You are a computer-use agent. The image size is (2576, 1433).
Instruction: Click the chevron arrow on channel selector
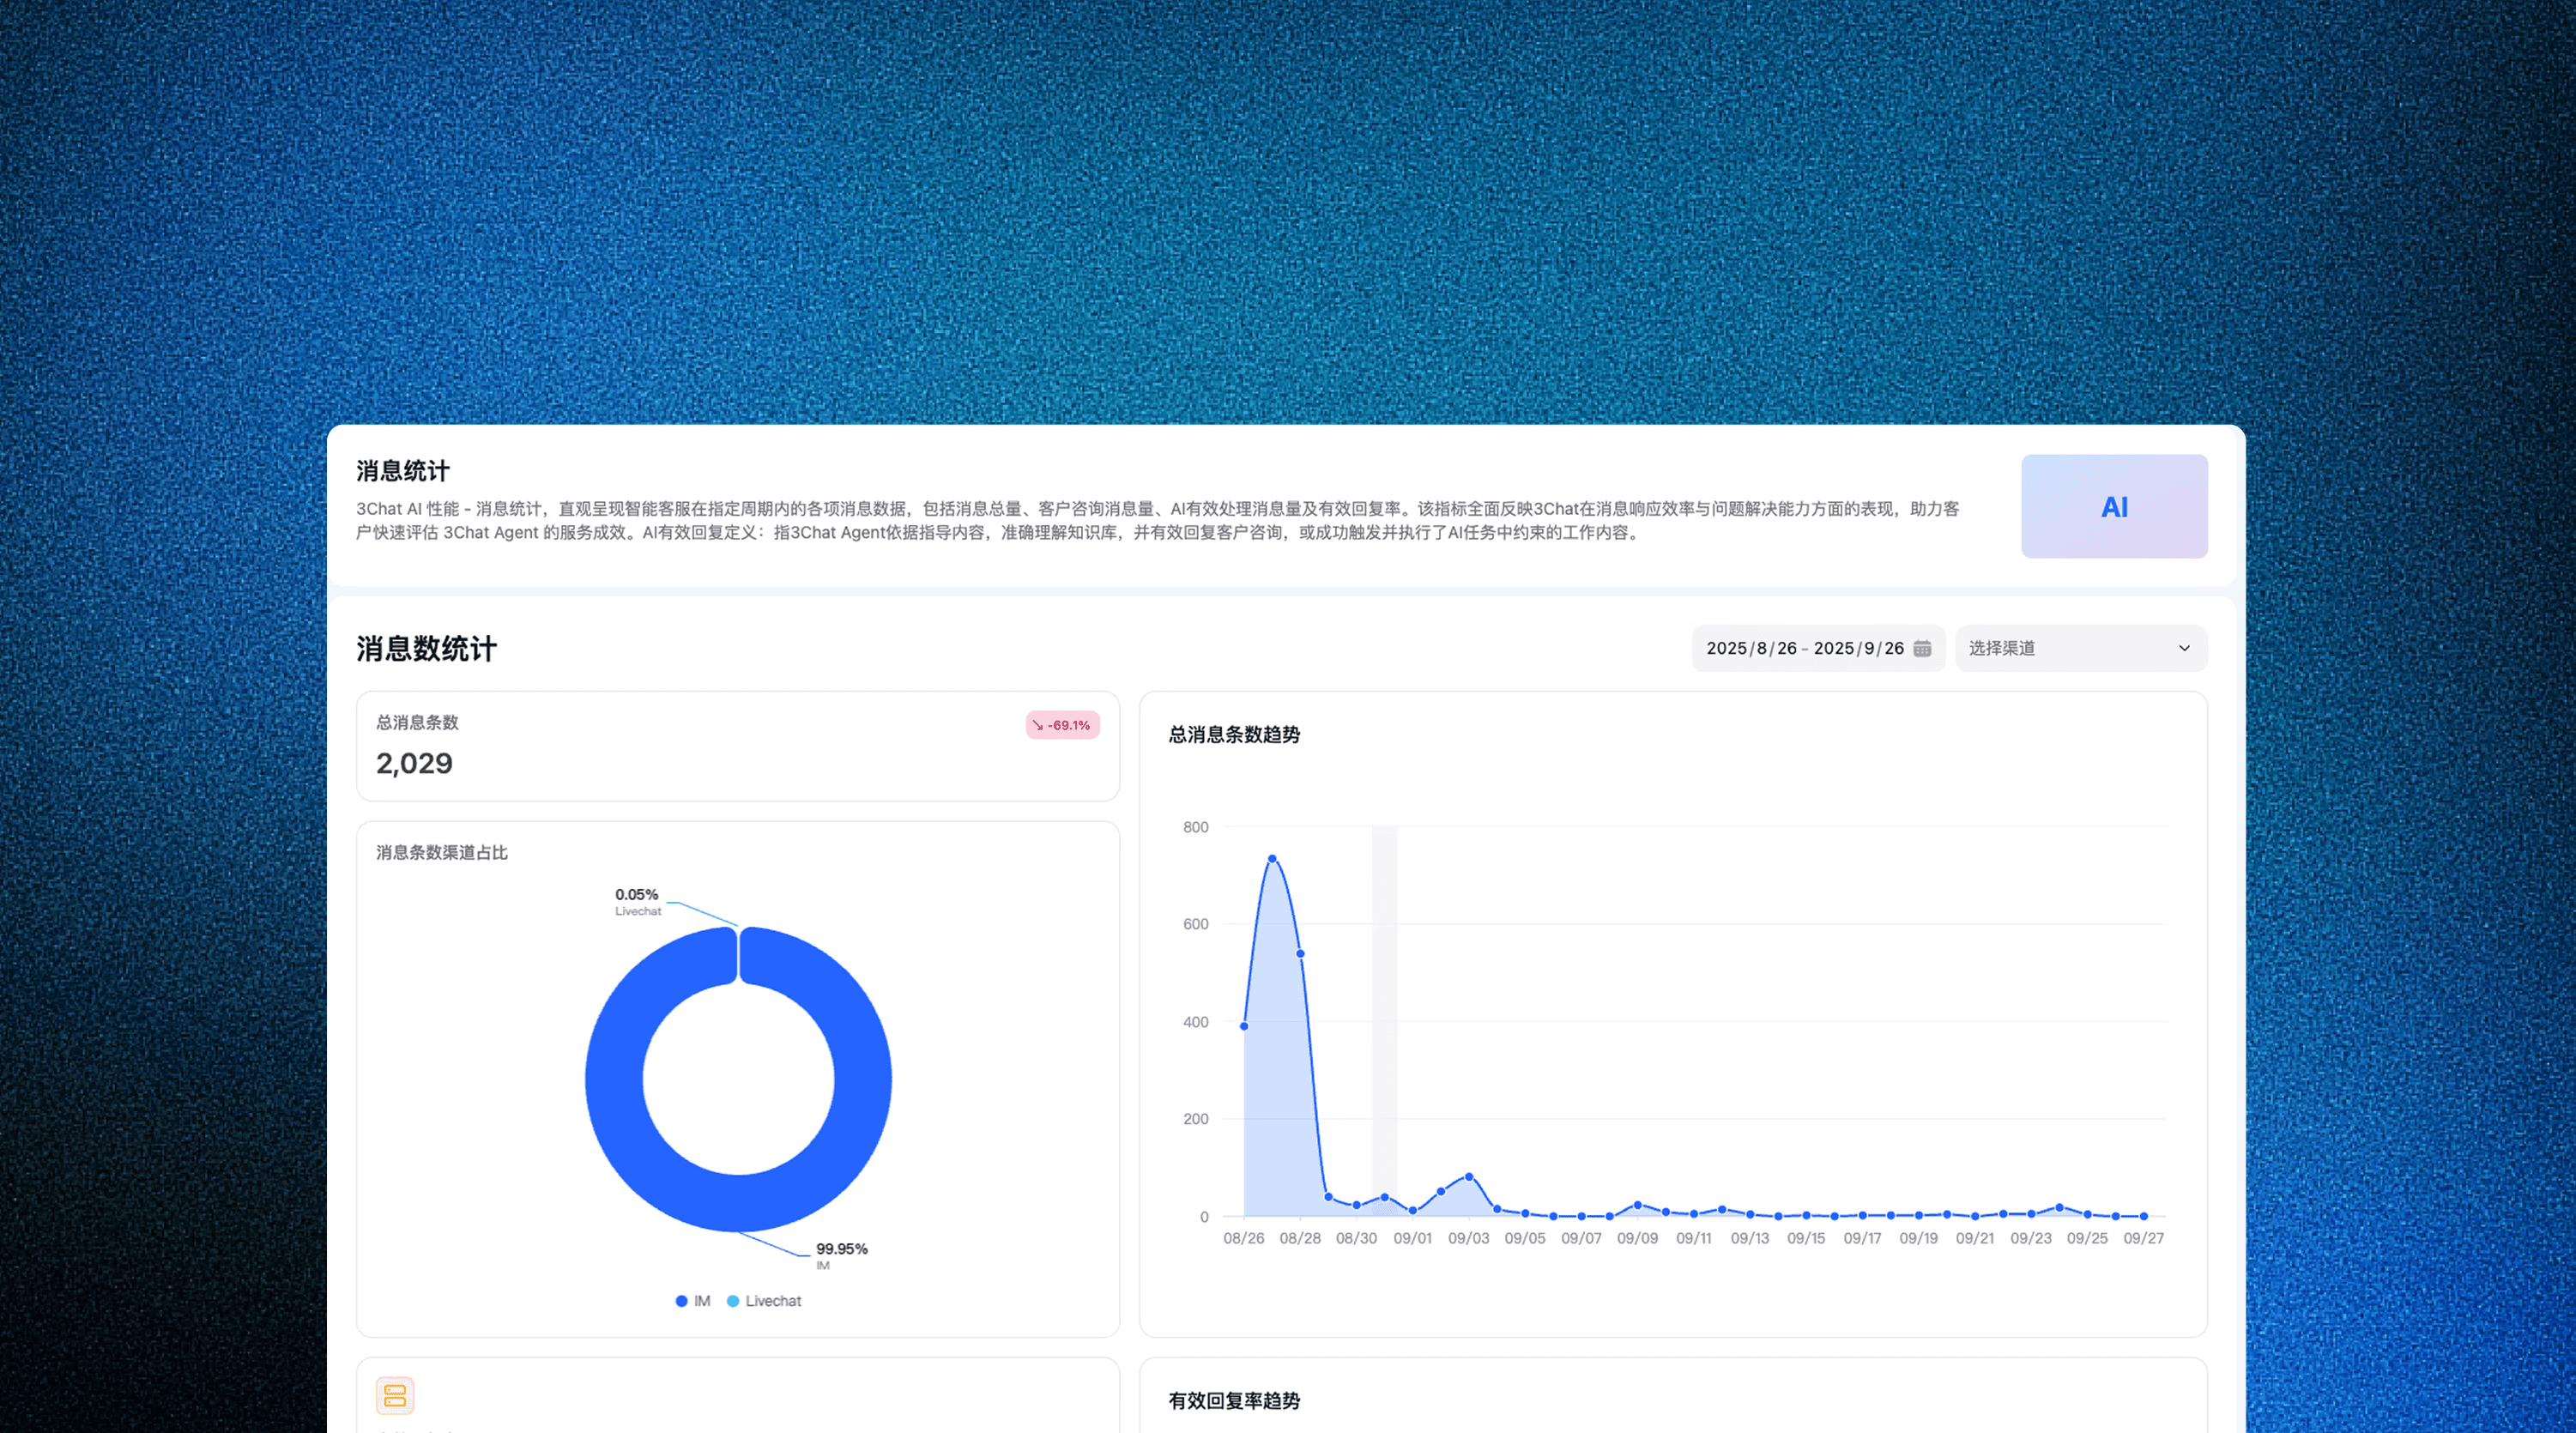pyautogui.click(x=2184, y=648)
